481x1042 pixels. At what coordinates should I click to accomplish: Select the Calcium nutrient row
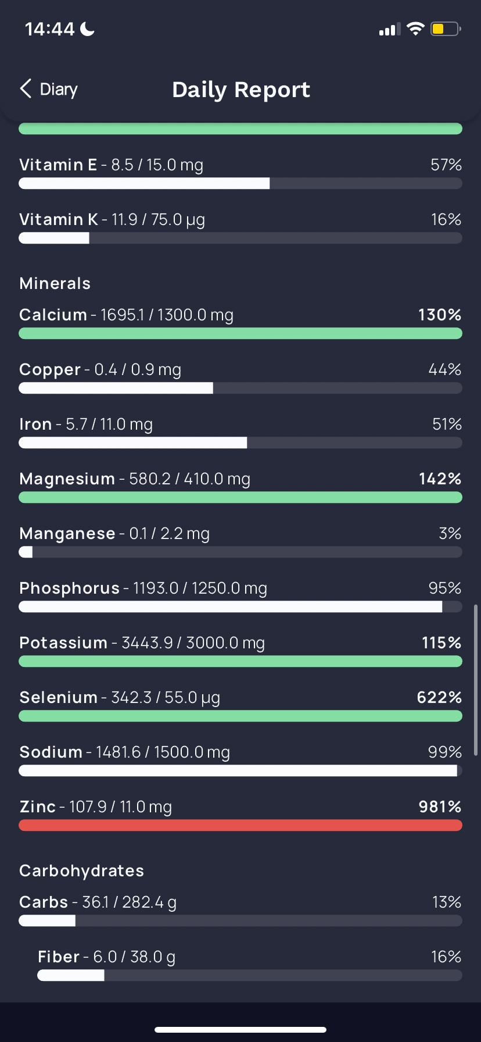click(240, 323)
